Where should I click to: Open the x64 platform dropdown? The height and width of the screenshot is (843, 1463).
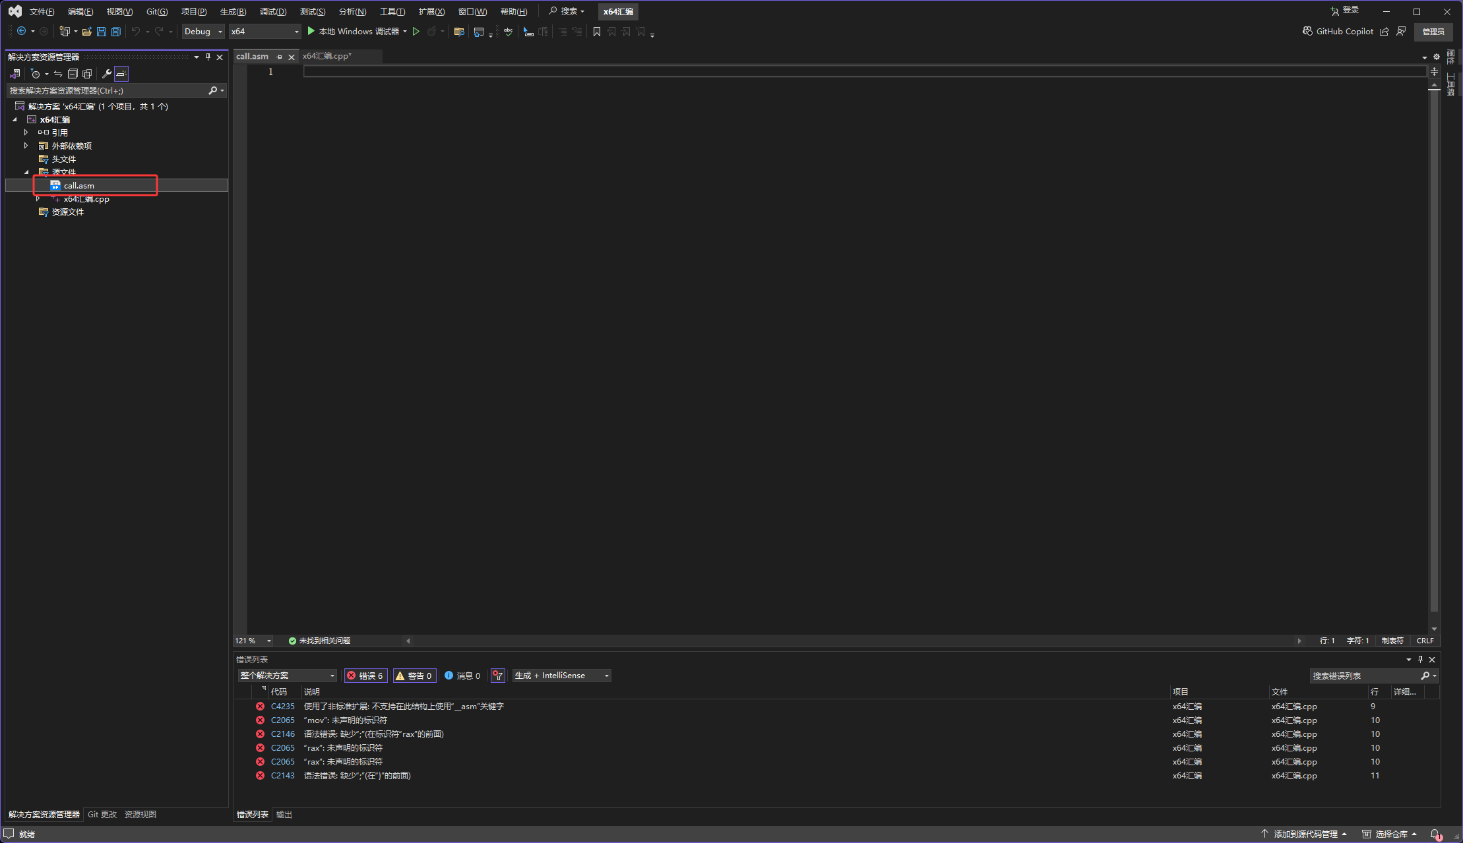pos(265,32)
